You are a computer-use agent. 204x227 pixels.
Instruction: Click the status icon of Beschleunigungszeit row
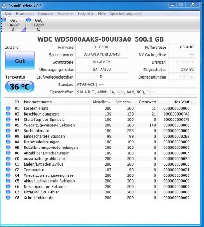(8, 114)
